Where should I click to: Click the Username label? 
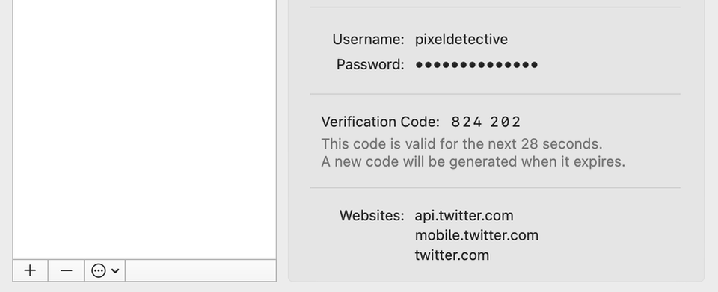[368, 40]
